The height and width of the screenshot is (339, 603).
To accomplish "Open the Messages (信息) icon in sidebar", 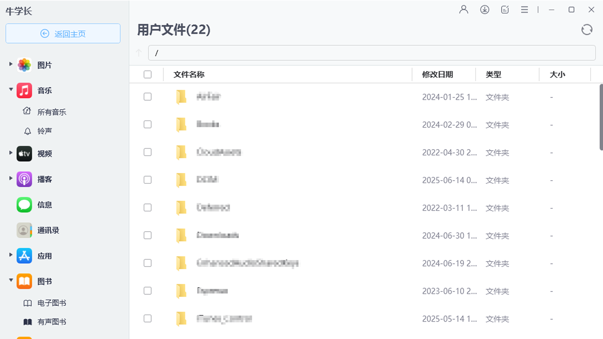I will coord(24,205).
